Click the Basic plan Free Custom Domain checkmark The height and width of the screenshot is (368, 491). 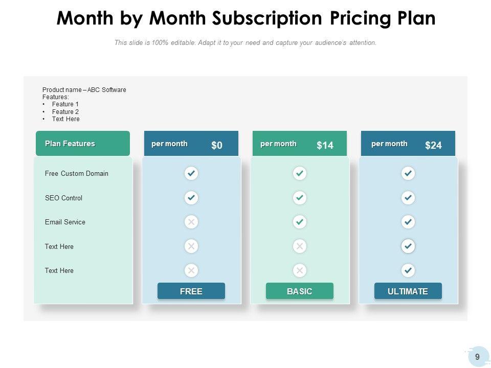pos(300,174)
